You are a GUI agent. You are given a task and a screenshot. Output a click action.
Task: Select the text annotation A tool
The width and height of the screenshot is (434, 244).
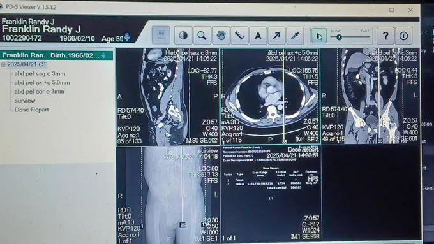pyautogui.click(x=258, y=36)
